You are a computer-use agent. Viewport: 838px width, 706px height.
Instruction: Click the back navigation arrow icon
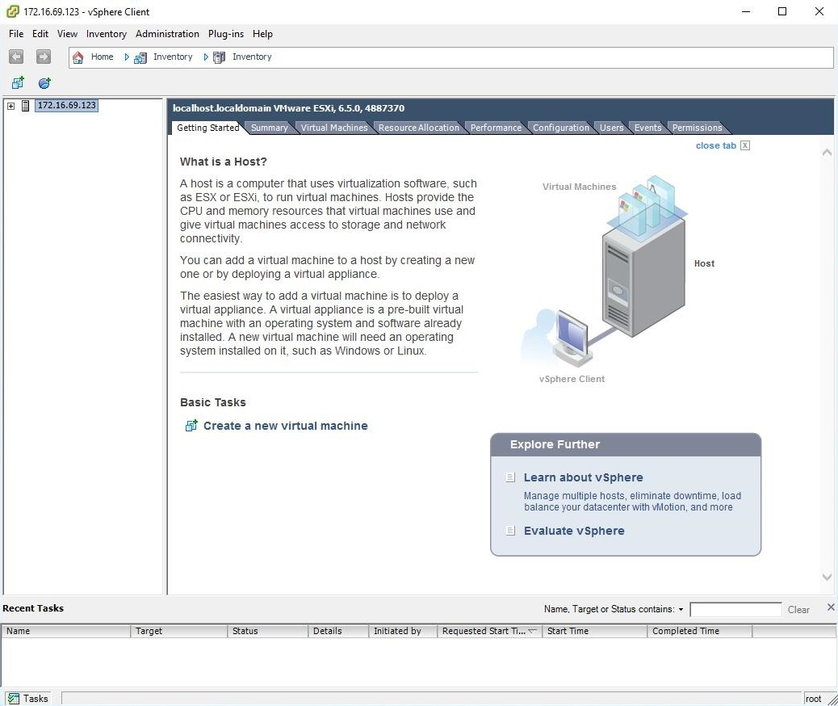tap(16, 57)
